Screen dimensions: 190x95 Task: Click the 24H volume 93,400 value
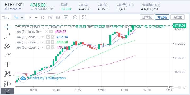(x=121, y=9)
